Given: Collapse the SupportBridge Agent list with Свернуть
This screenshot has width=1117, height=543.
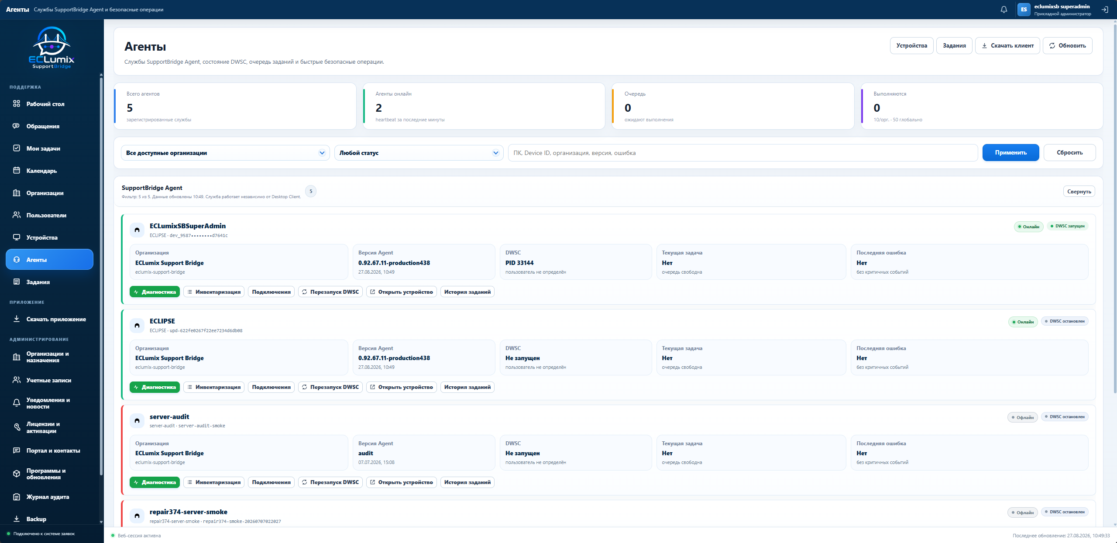Looking at the screenshot, I should click(x=1079, y=192).
